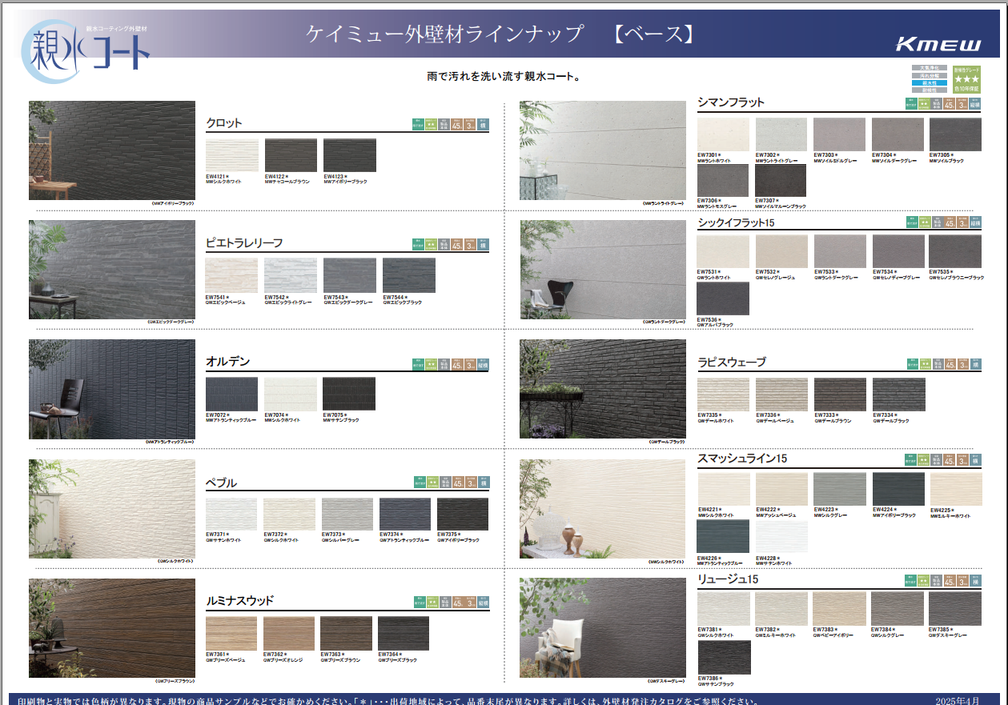Select the EW7072 Atlantic blue swatch

click(x=231, y=395)
